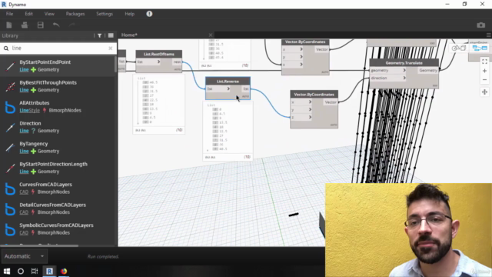Screen dimensions: 492x277
Task: Open the Packages menu
Action: click(x=75, y=14)
